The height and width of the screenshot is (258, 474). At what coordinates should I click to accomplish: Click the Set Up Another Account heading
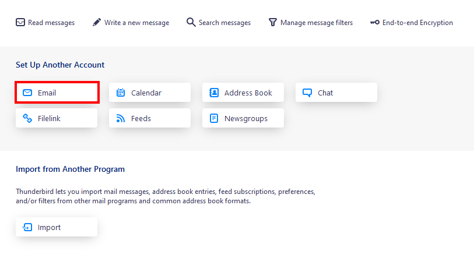[60, 65]
